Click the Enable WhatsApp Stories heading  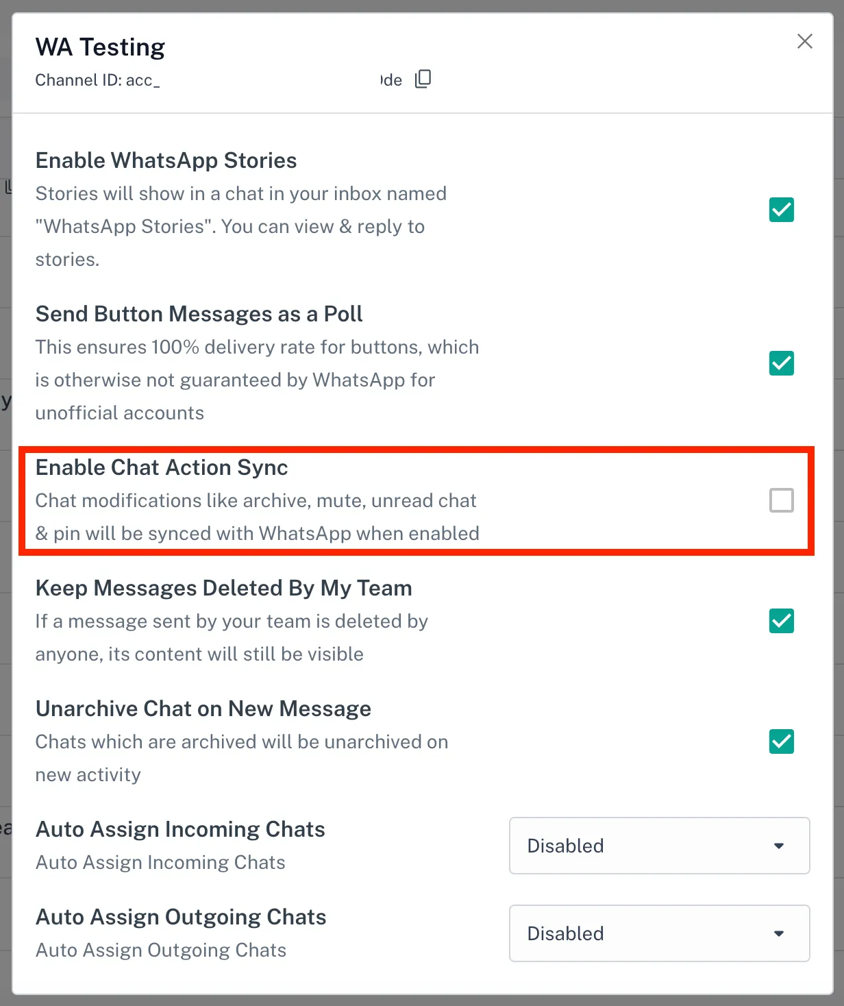click(166, 160)
